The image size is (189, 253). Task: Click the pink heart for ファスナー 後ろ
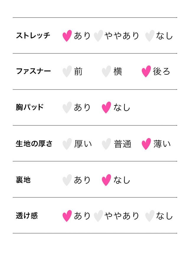coord(146,72)
